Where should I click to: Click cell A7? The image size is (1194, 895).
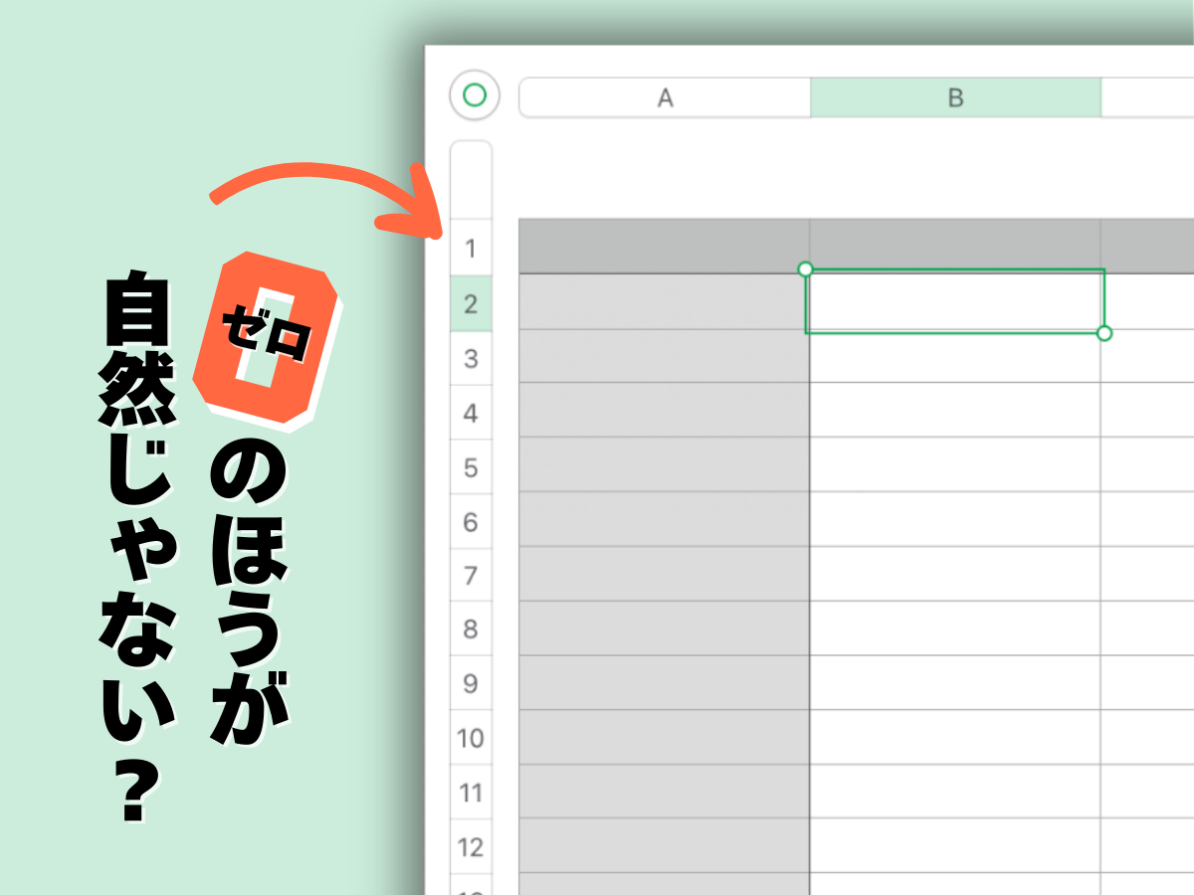(665, 574)
